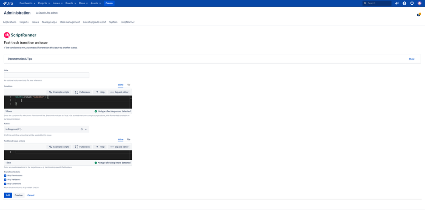Focus the Note input field
Image resolution: width=425 pixels, height=210 pixels.
tap(46, 75)
